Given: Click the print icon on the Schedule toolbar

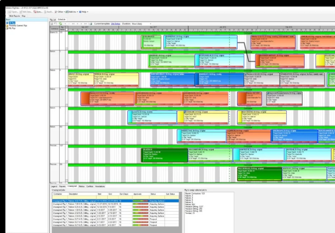Looking at the screenshot, I should 91,24.
